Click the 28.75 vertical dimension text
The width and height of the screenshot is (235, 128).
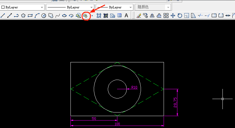tap(175, 102)
